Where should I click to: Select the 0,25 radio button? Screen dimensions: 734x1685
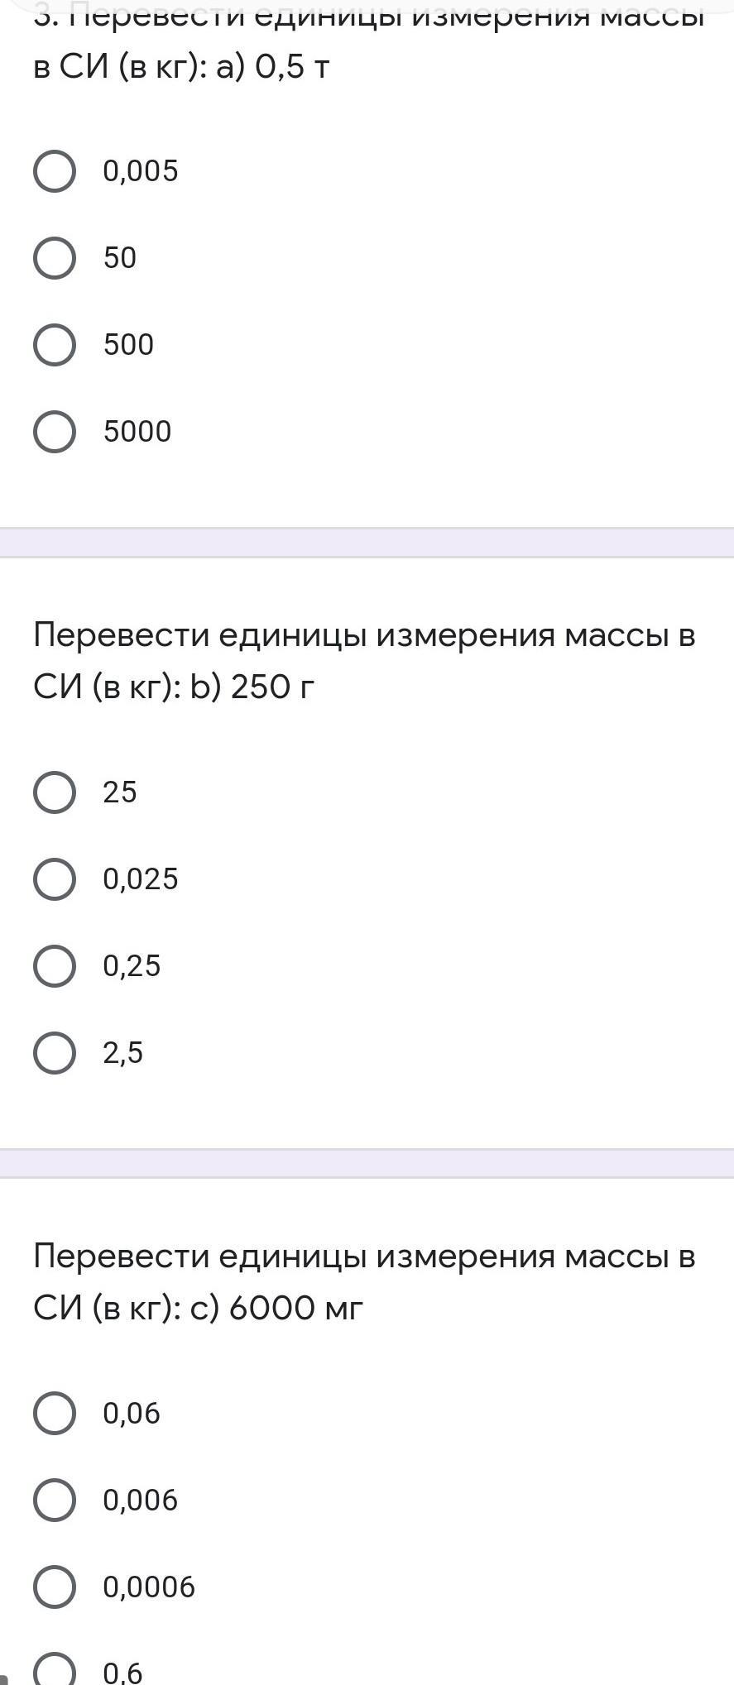coord(55,966)
